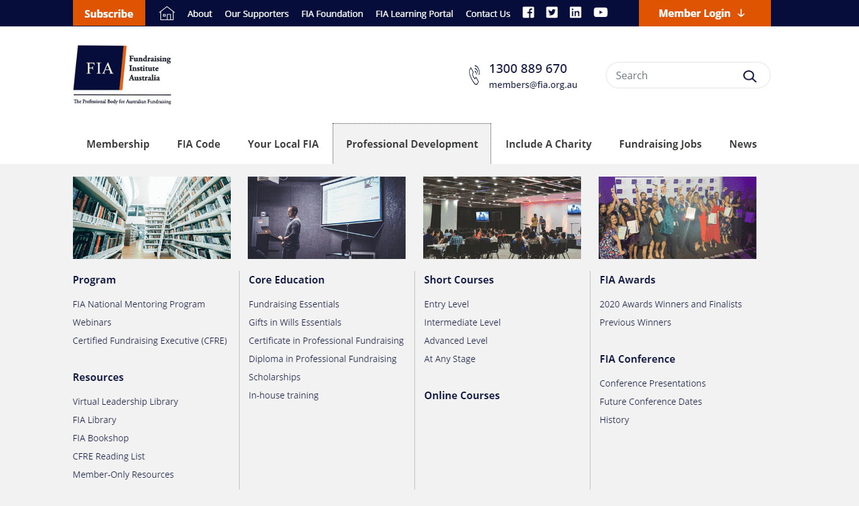Open At Any Stage courses
Image resolution: width=859 pixels, height=506 pixels.
[450, 359]
